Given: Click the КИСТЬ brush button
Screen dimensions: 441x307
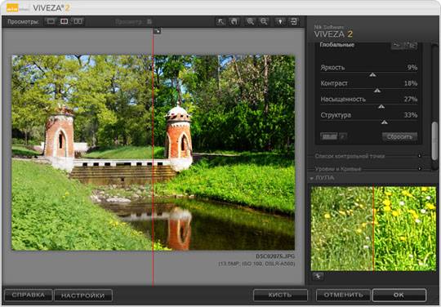Looking at the screenshot, I should 280,296.
